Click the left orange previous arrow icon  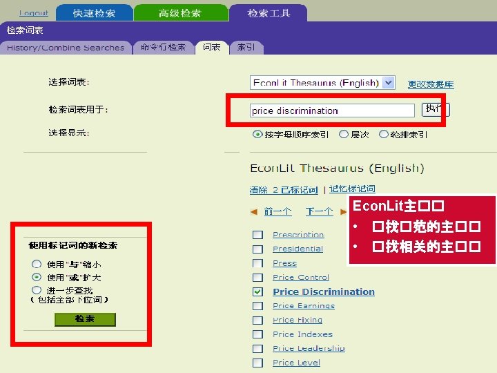254,211
